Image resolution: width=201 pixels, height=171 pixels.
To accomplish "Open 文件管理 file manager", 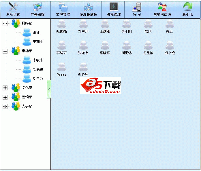I will (x=63, y=9).
